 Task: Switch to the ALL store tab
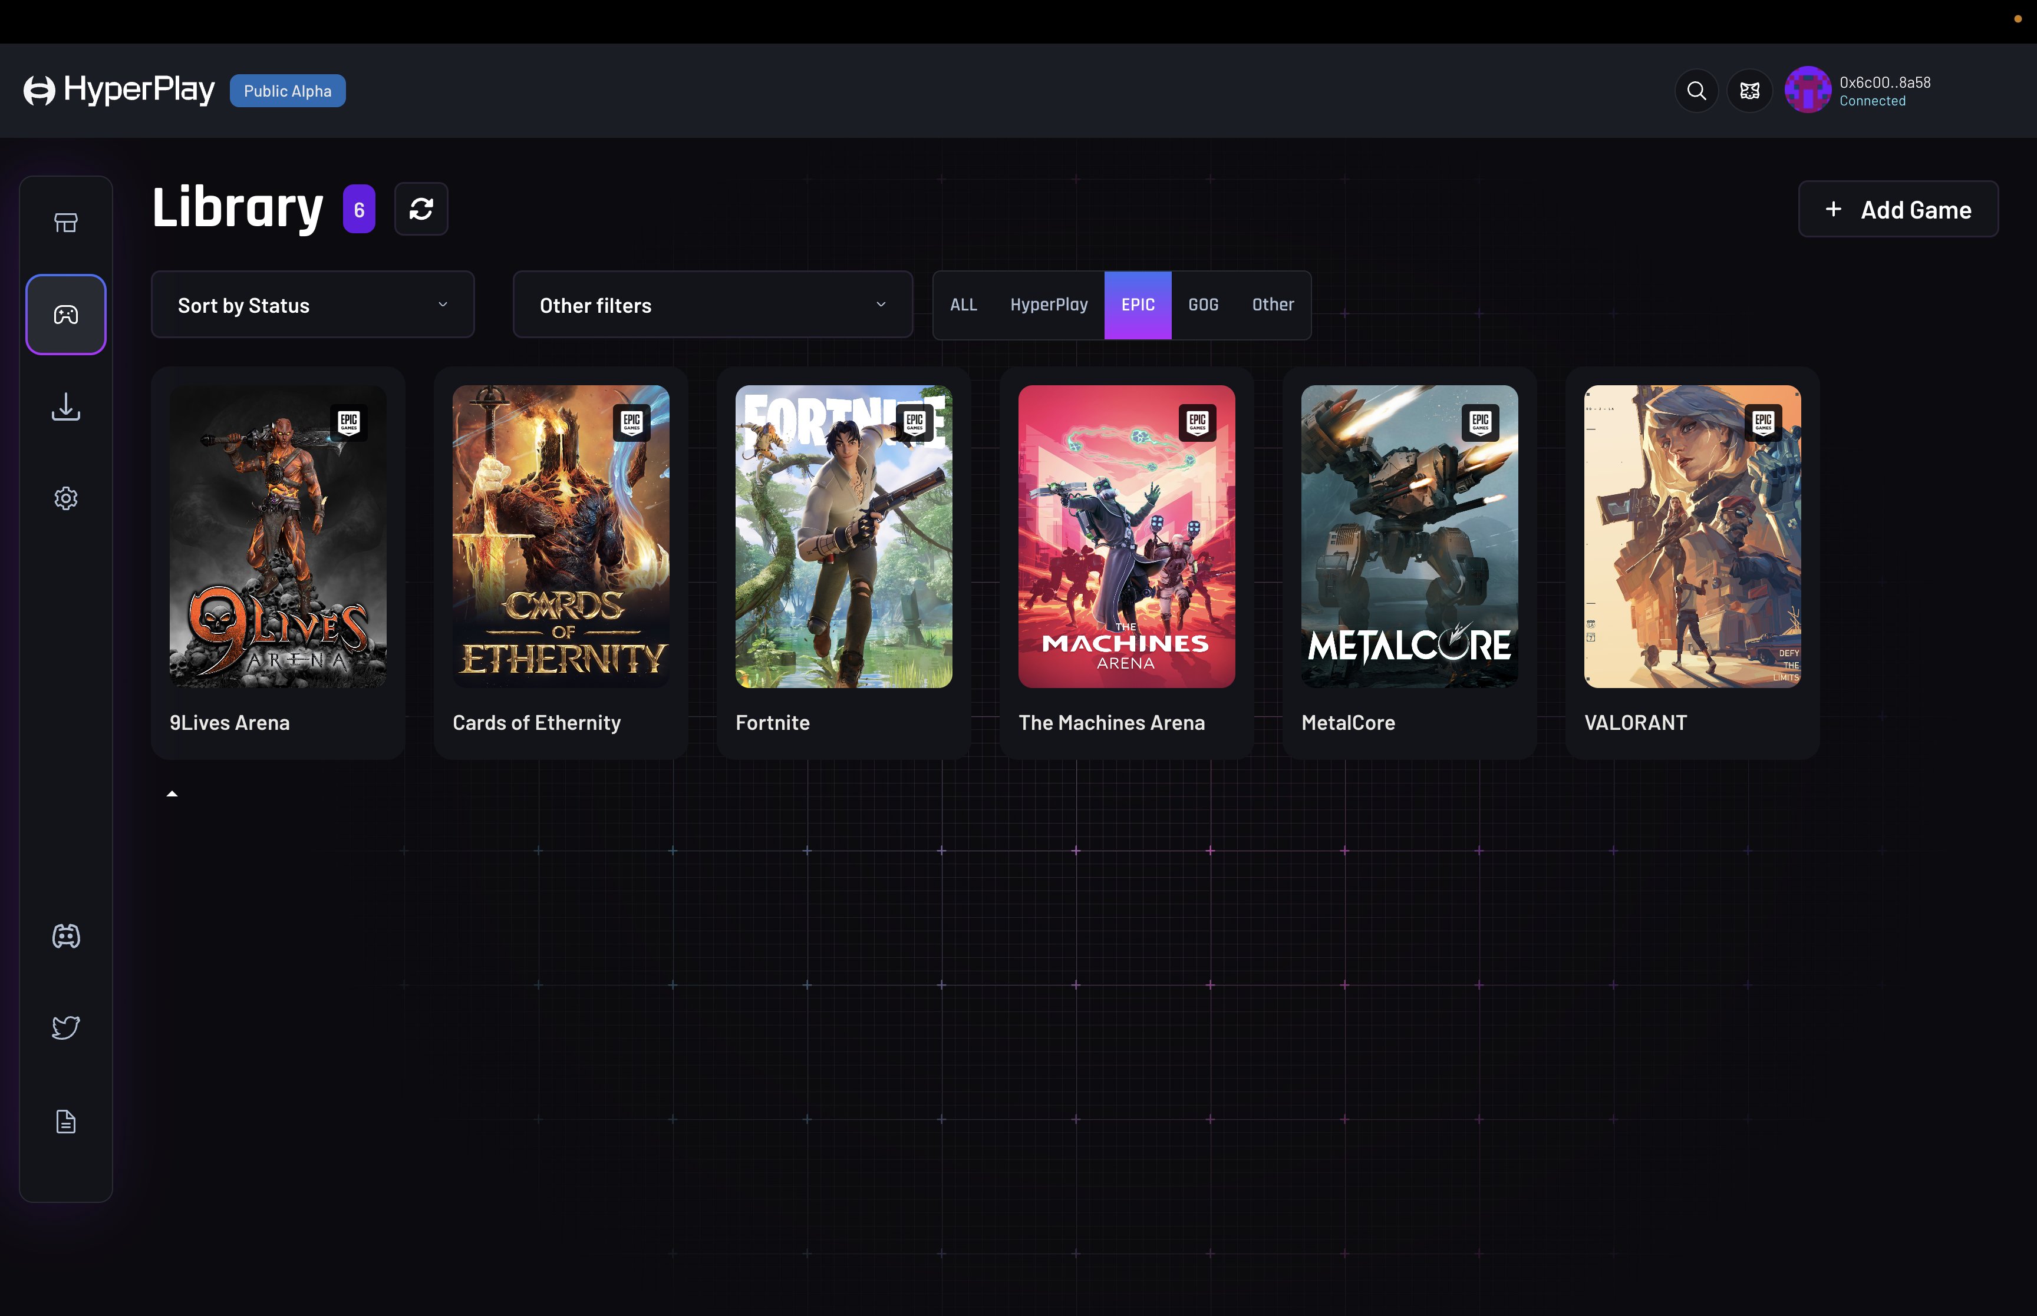click(x=963, y=305)
